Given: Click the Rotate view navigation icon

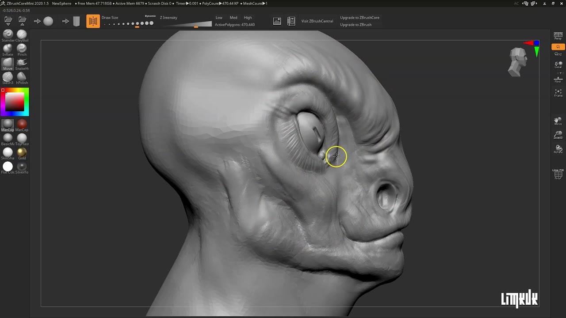Looking at the screenshot, I should coord(558,149).
